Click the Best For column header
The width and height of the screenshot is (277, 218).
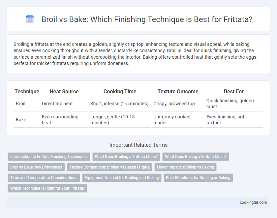coord(234,91)
